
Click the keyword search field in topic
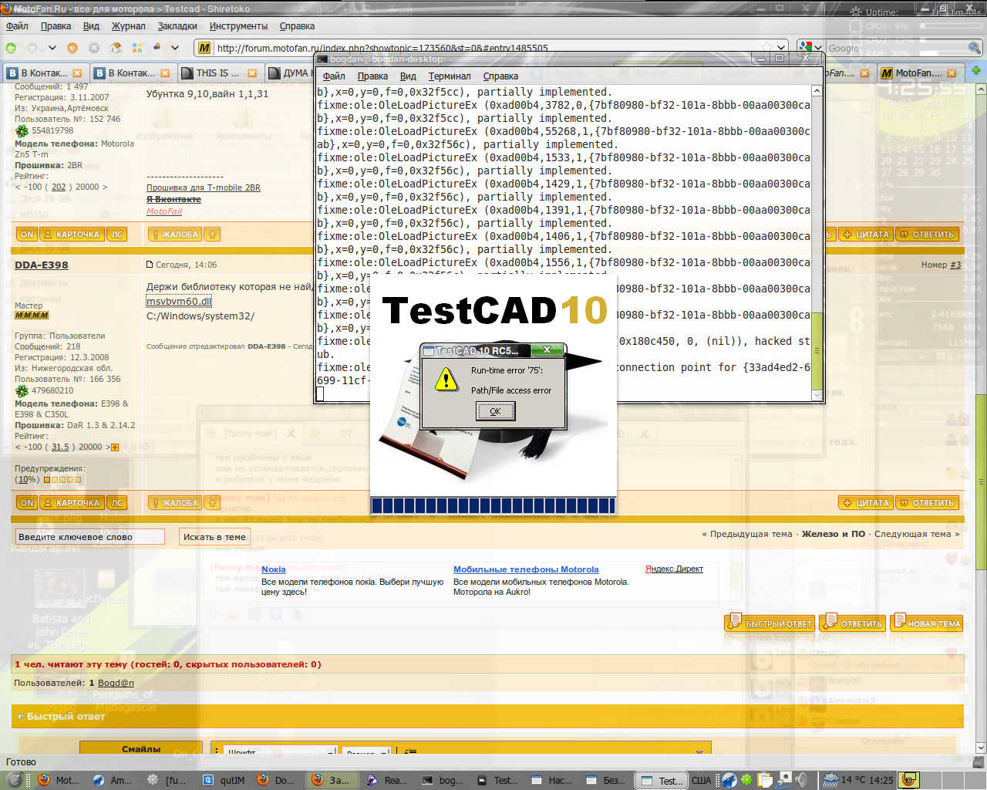[90, 537]
